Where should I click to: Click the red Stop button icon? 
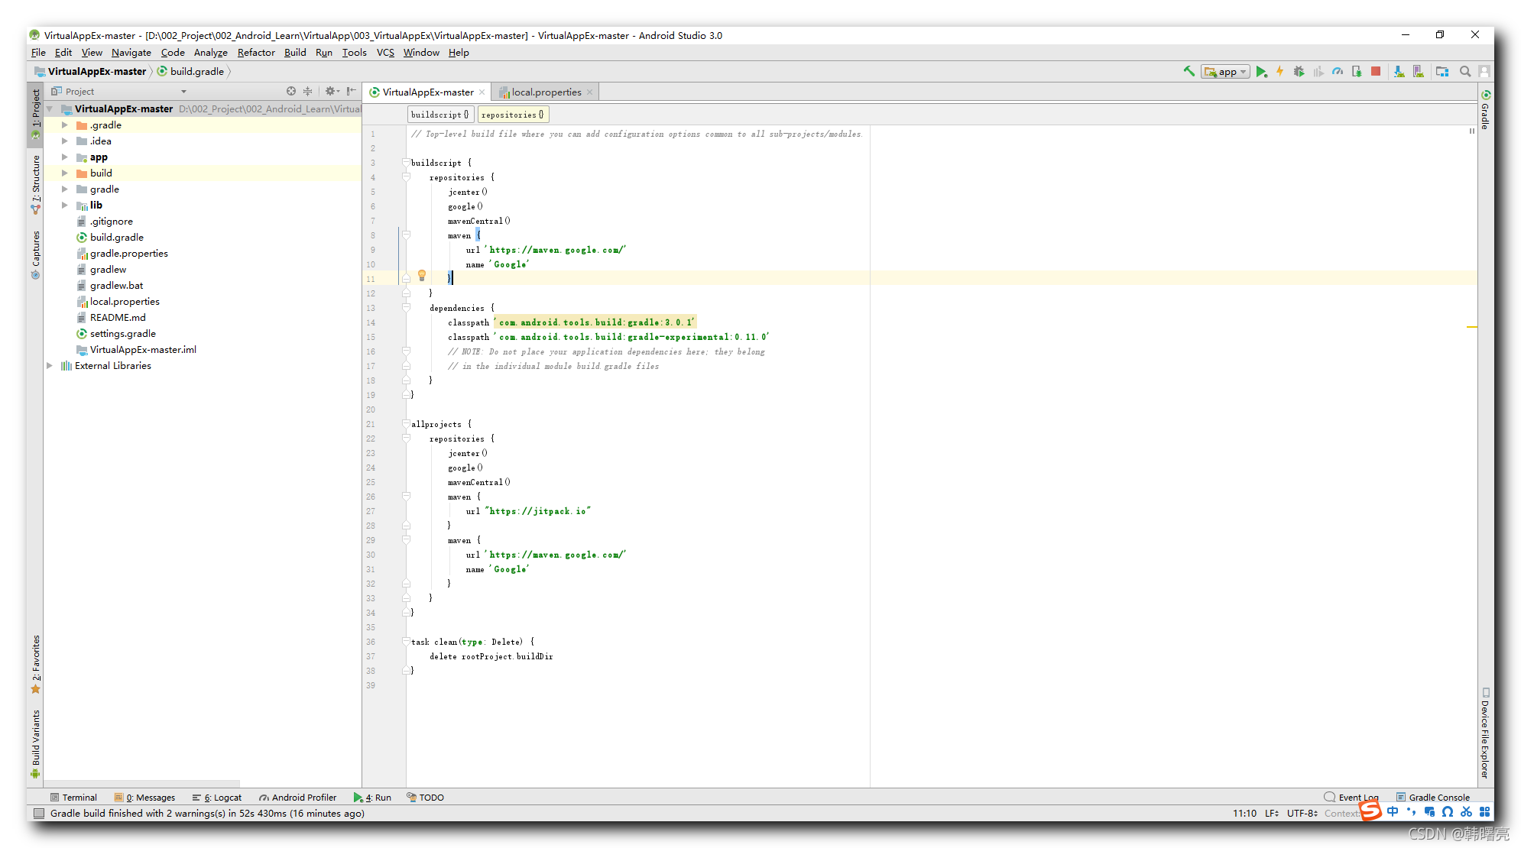(x=1376, y=71)
